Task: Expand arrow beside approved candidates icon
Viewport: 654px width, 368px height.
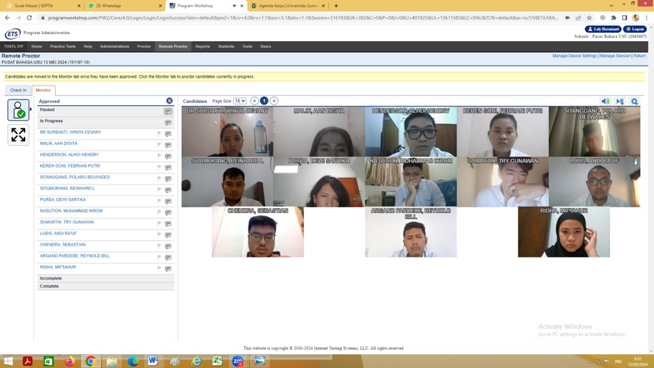Action: 31,109
